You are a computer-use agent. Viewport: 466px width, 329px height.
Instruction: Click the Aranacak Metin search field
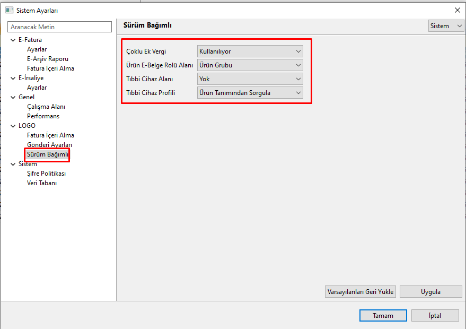point(60,27)
